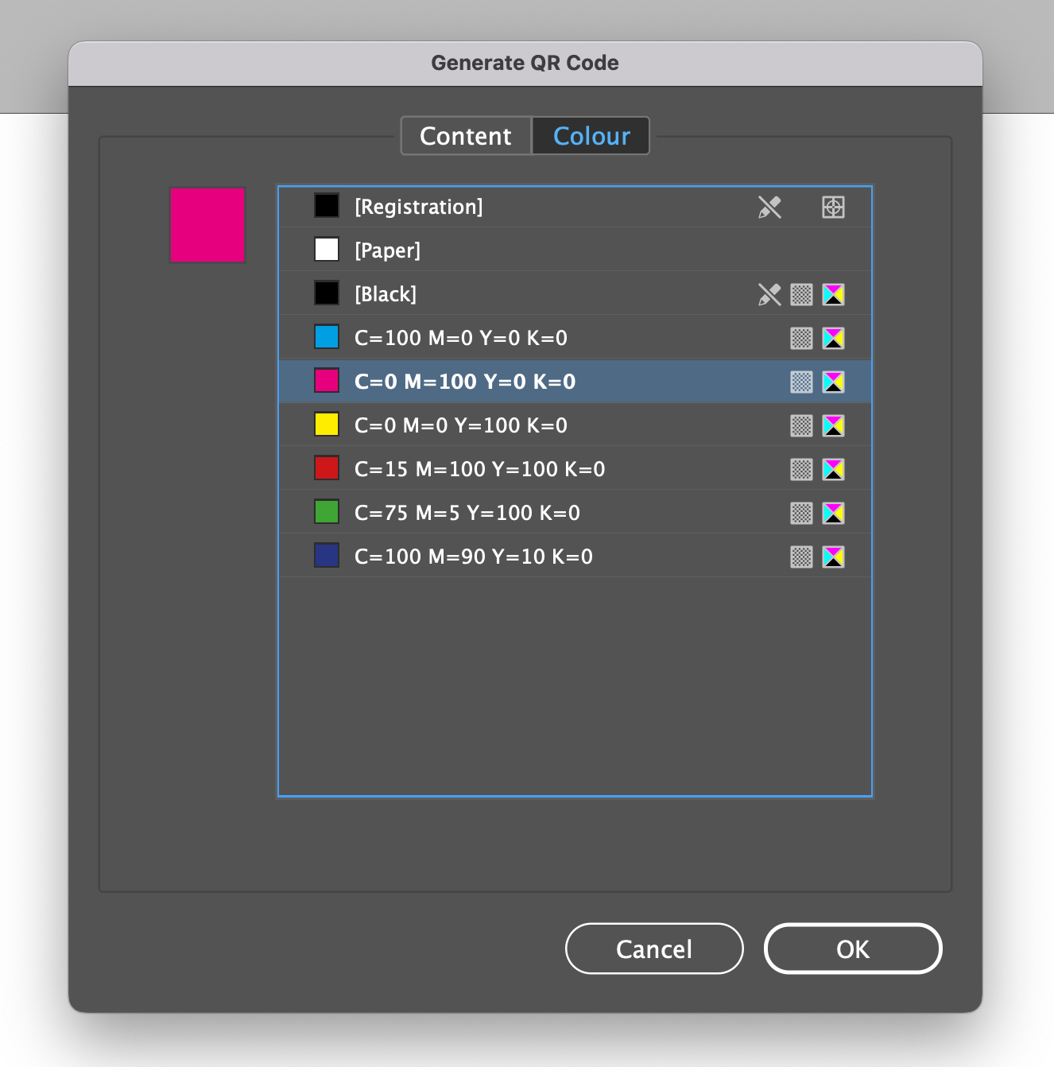Click the CMYK mode icon on C=100 M=0 Y=0 row

(x=833, y=337)
